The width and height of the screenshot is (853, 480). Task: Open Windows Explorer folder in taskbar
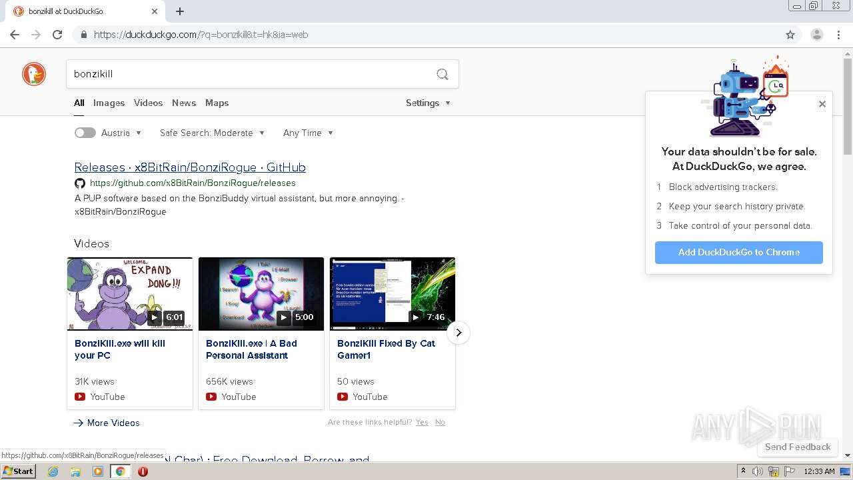(x=75, y=471)
